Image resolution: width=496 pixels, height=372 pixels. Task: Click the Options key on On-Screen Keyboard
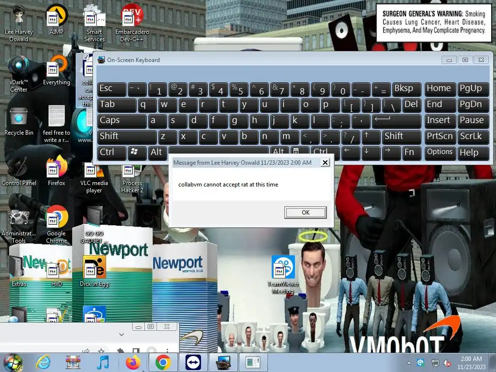[x=440, y=153]
